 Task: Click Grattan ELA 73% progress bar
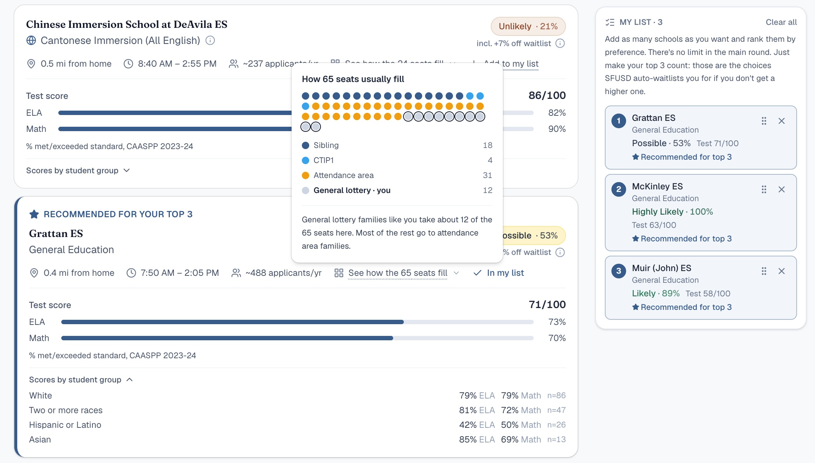[x=297, y=322]
